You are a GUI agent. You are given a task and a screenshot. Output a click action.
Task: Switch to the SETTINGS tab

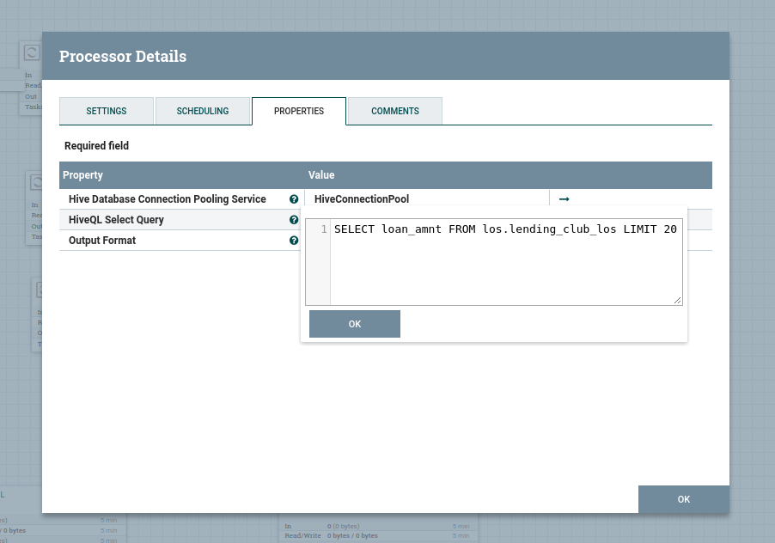coord(107,111)
